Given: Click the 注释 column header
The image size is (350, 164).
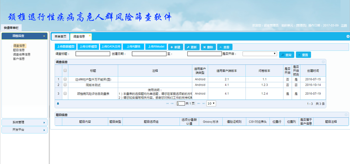Looking at the screenshot, I should 155,71.
